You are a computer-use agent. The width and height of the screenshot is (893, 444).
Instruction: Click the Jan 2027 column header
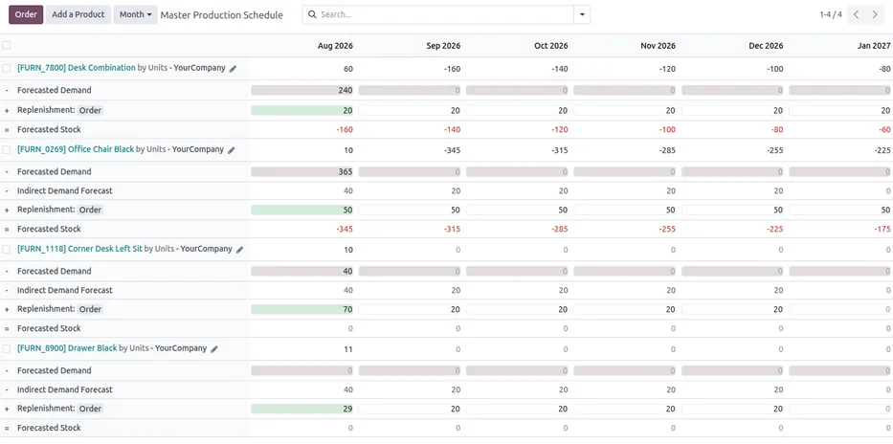[874, 46]
